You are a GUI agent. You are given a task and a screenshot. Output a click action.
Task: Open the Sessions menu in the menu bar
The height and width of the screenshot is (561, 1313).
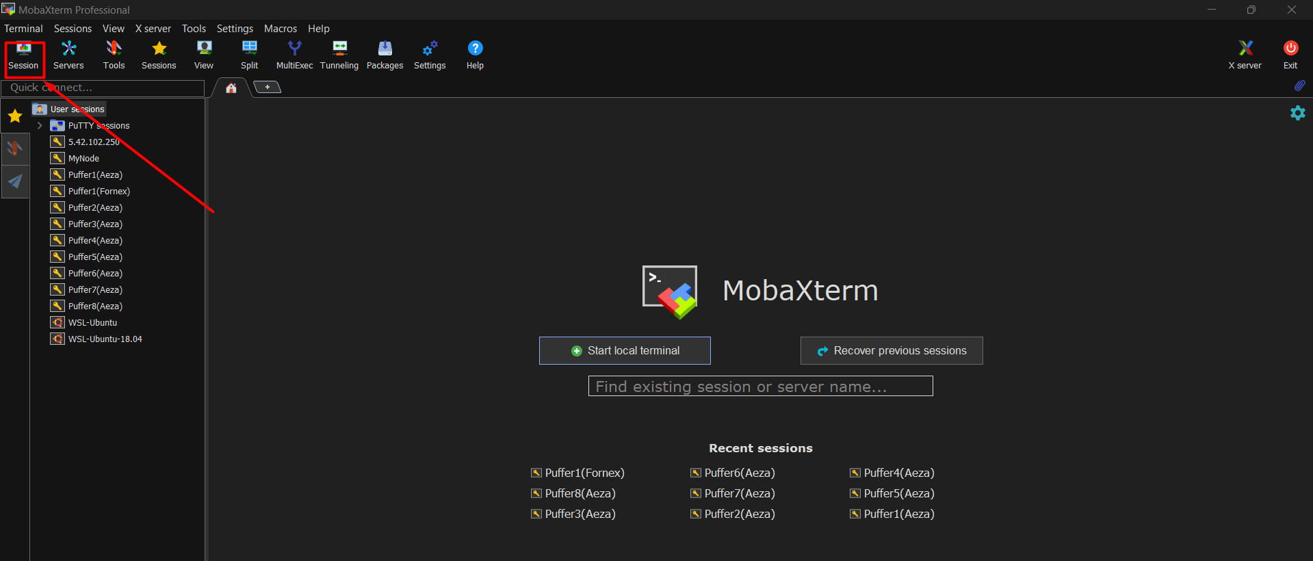(73, 29)
